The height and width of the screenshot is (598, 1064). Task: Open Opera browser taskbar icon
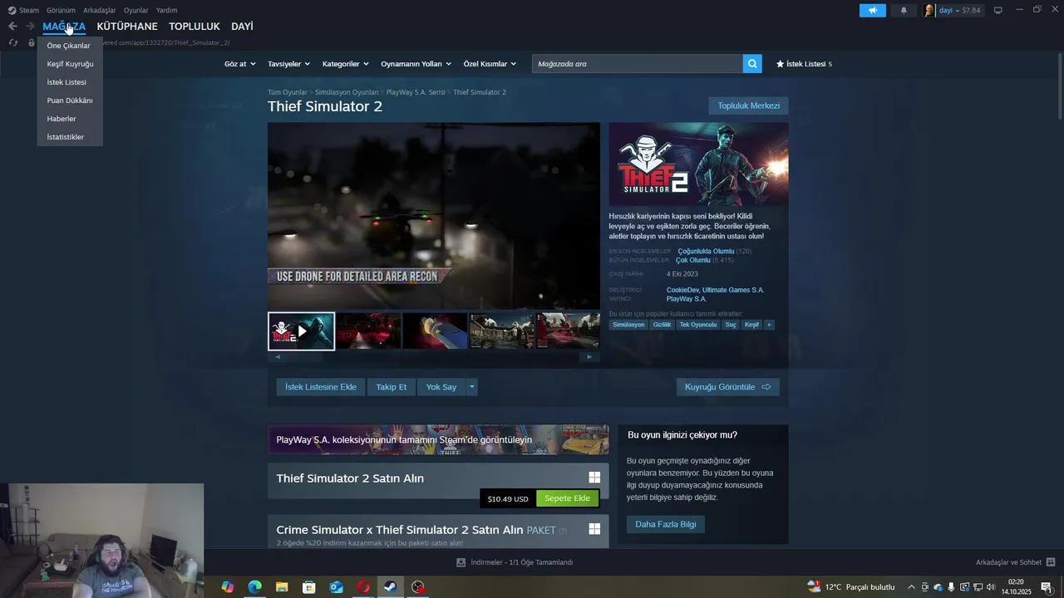pyautogui.click(x=363, y=587)
